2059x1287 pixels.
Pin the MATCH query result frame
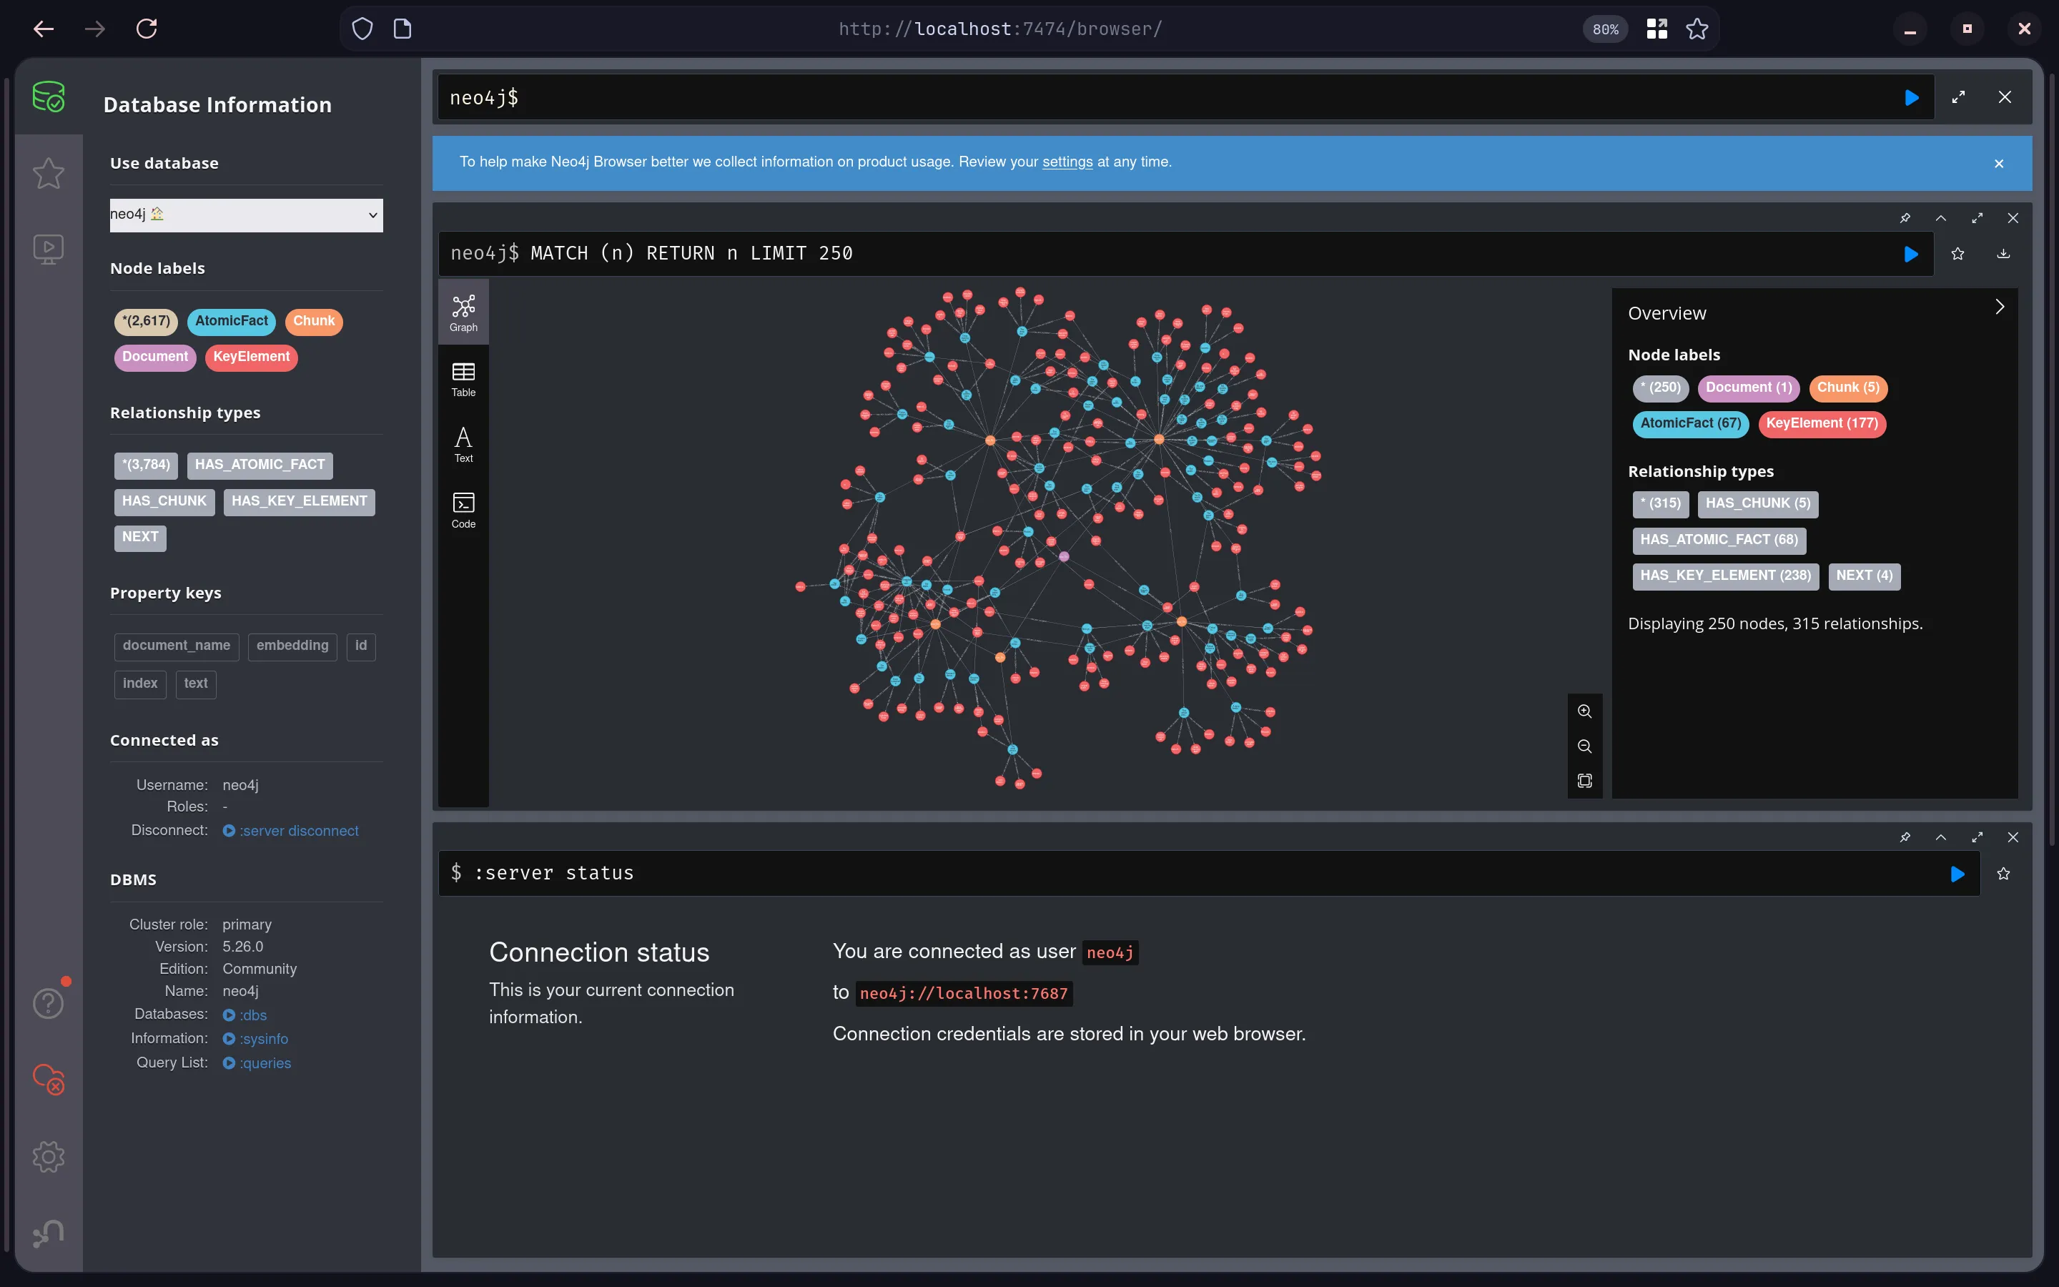point(1905,218)
